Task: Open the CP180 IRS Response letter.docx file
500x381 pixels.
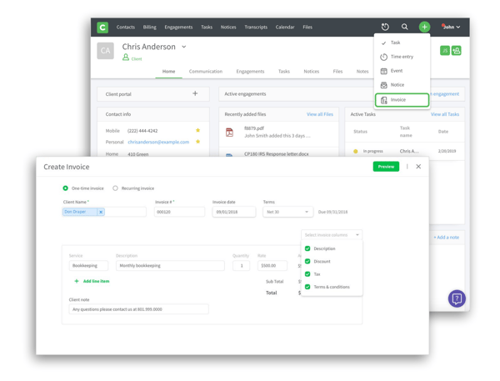Action: [x=276, y=153]
